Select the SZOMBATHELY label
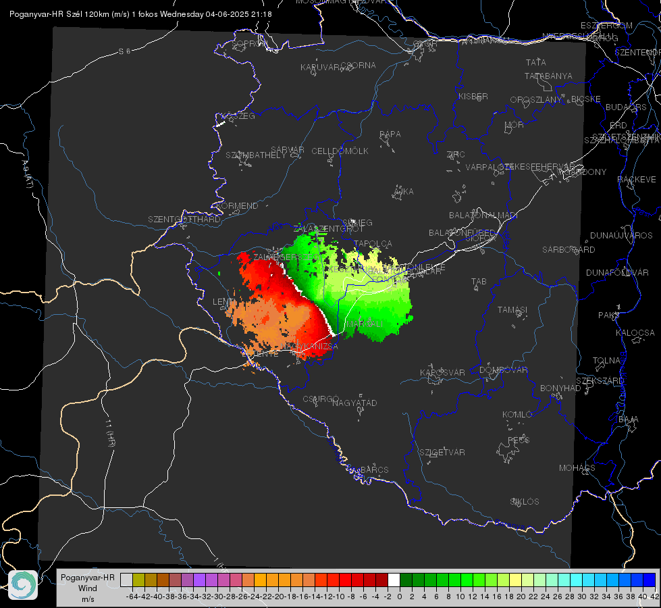 (x=255, y=155)
